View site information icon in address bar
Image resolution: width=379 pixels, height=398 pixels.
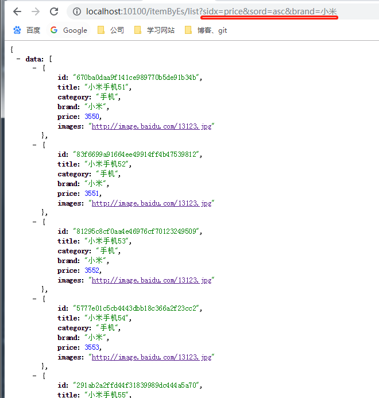pyautogui.click(x=77, y=11)
